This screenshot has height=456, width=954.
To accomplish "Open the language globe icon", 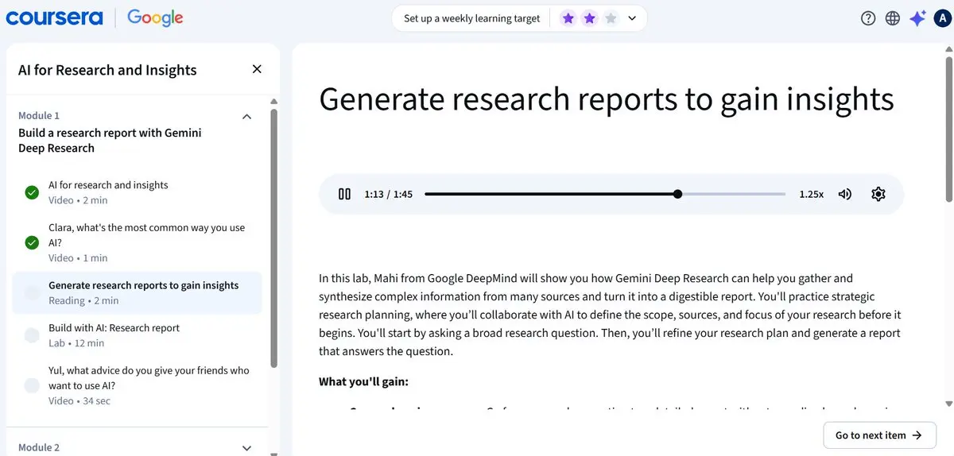I will pyautogui.click(x=893, y=18).
